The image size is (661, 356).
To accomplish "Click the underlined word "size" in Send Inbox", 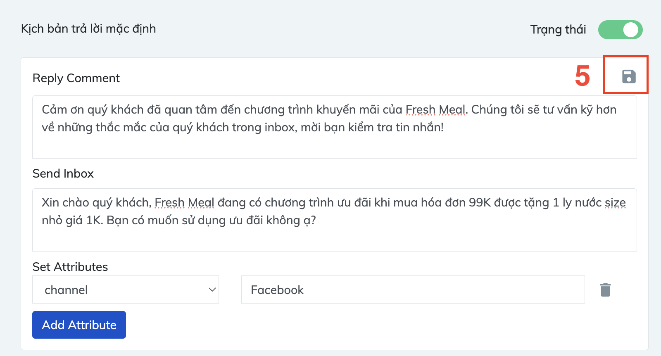I will coord(615,203).
